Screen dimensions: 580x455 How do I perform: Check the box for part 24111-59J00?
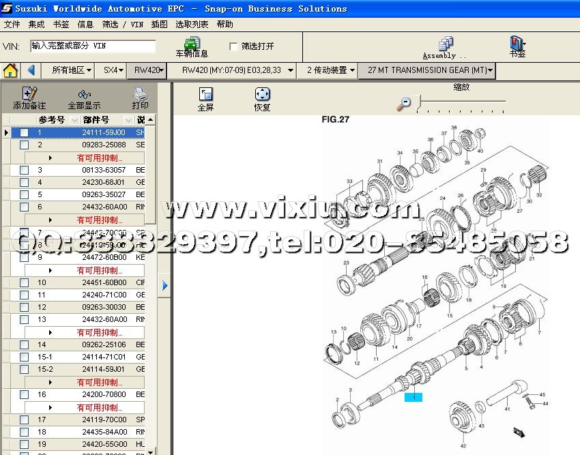click(x=24, y=132)
